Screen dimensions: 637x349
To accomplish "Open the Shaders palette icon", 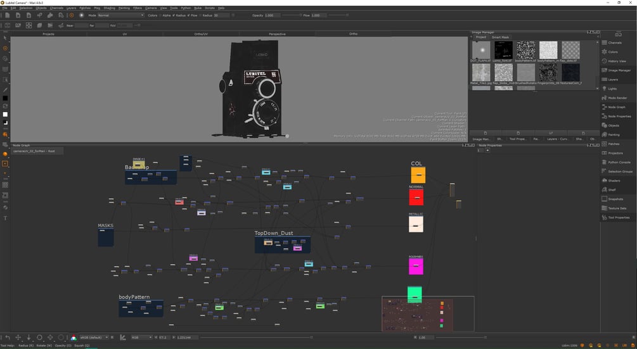I will coord(605,181).
